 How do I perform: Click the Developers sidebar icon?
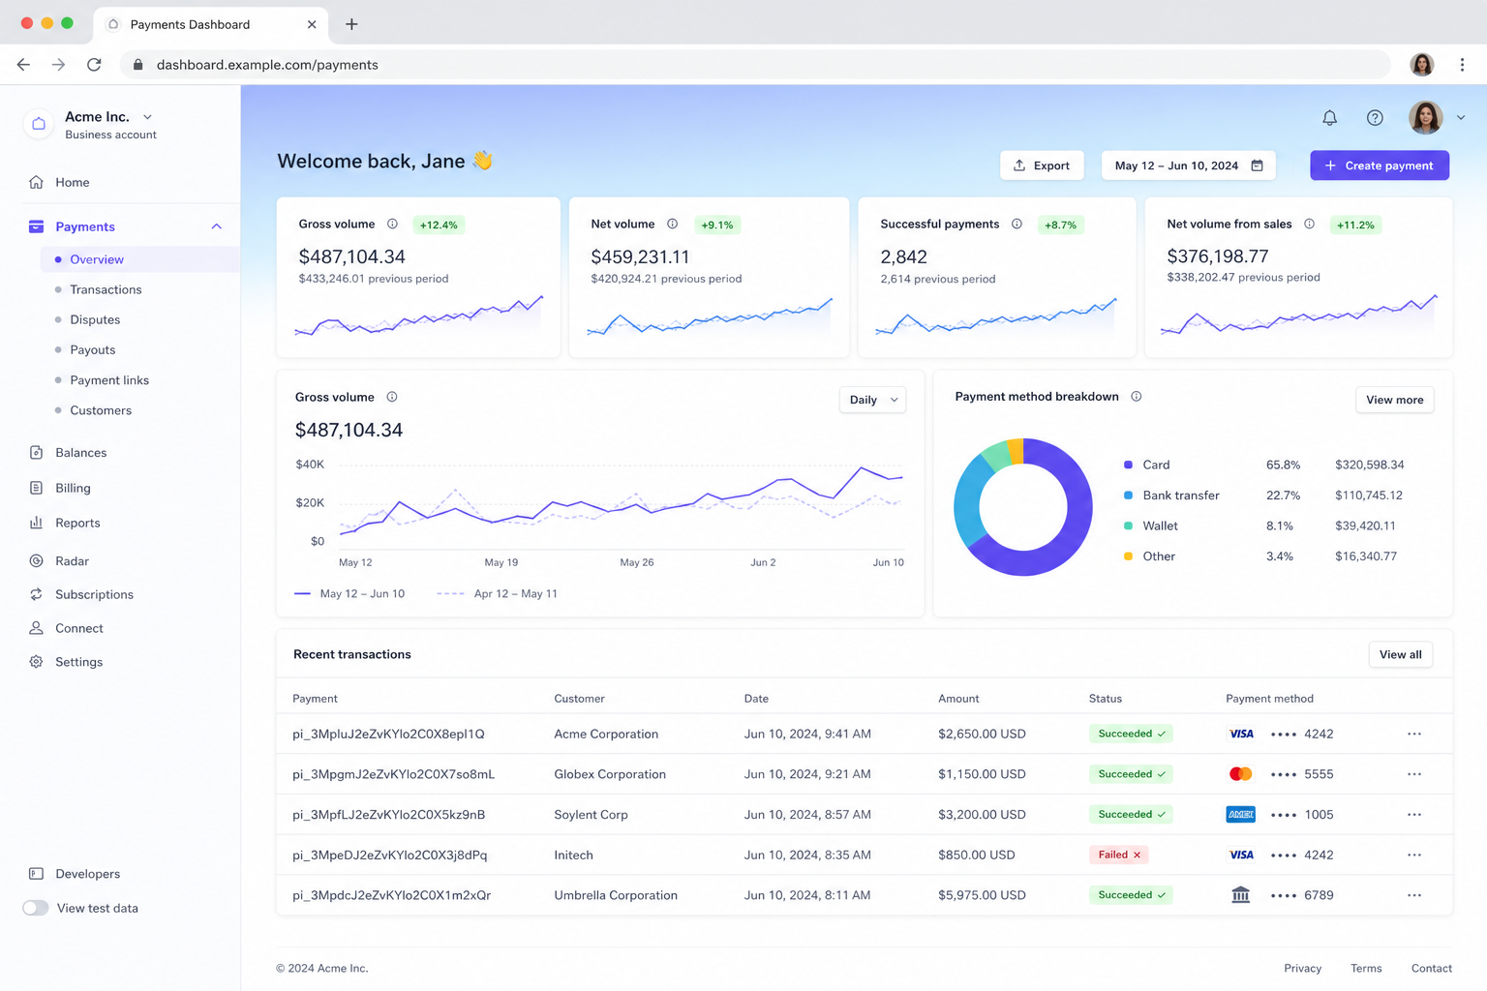[x=36, y=873]
